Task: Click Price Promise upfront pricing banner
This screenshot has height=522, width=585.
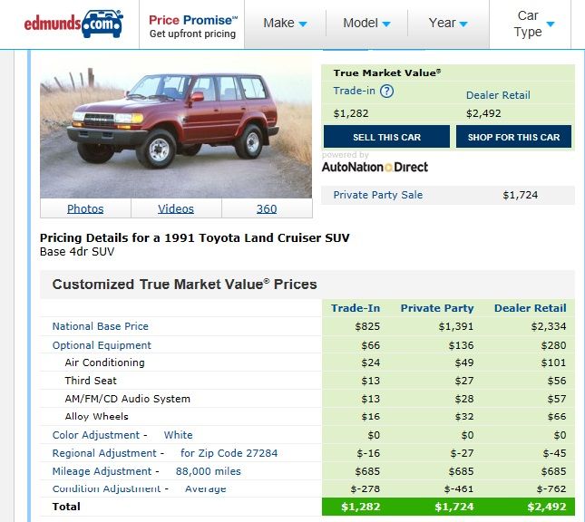Action: [x=193, y=26]
